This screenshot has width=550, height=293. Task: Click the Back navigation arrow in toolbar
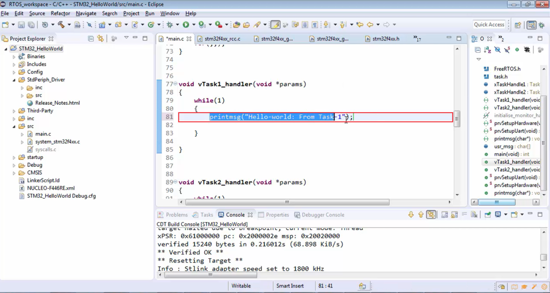[370, 25]
